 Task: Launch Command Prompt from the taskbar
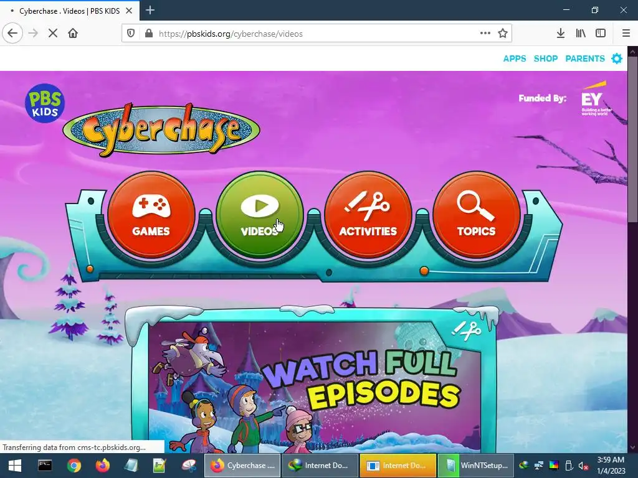click(x=45, y=466)
